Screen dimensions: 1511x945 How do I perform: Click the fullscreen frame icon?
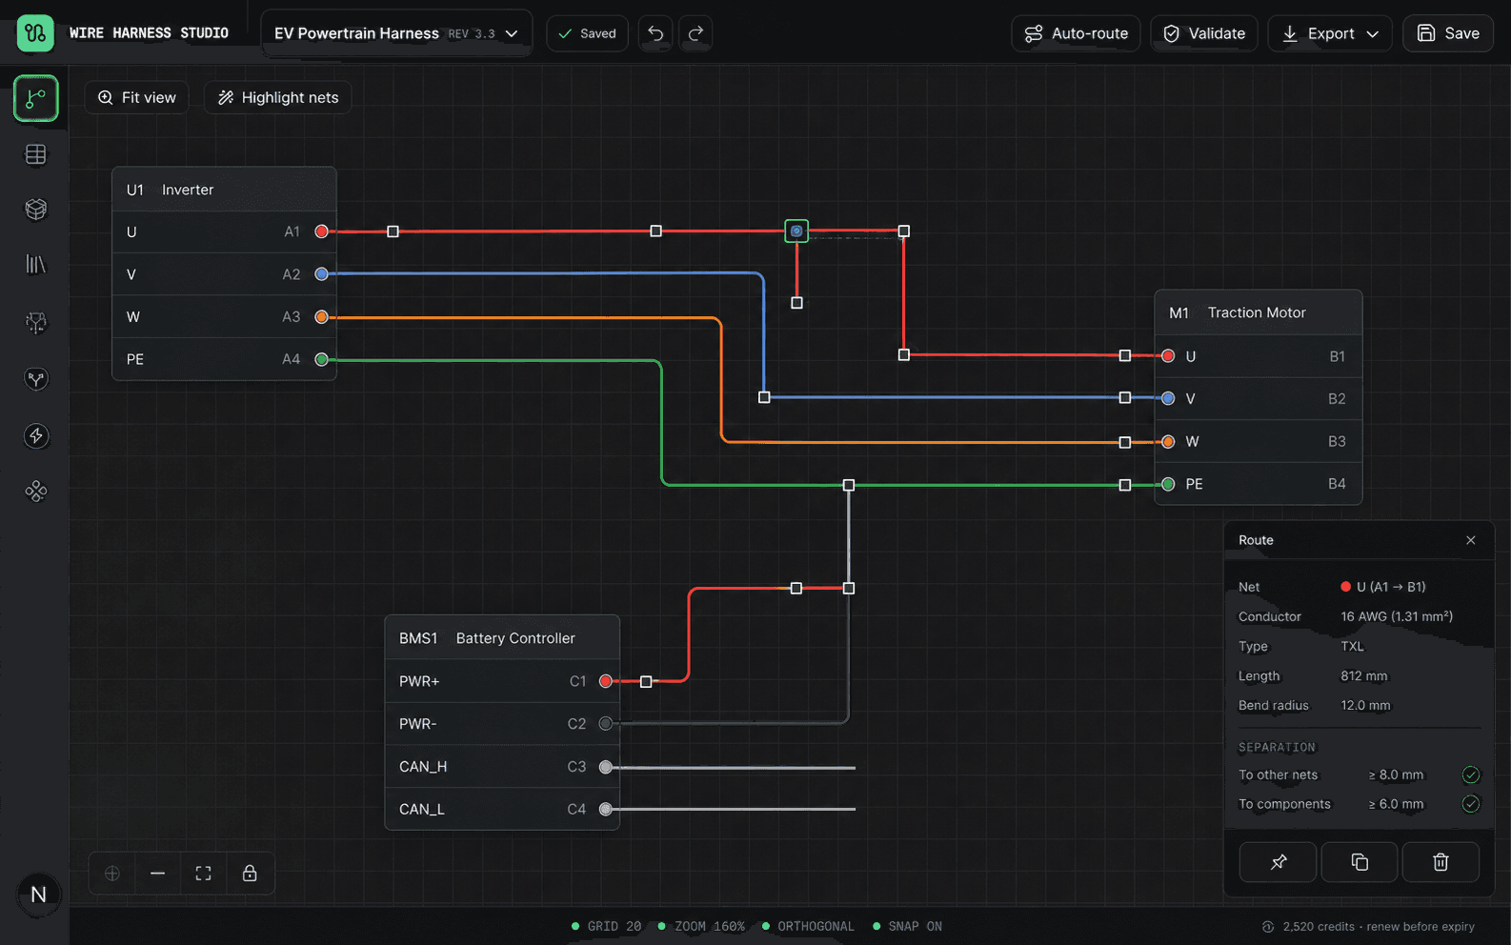click(x=204, y=874)
